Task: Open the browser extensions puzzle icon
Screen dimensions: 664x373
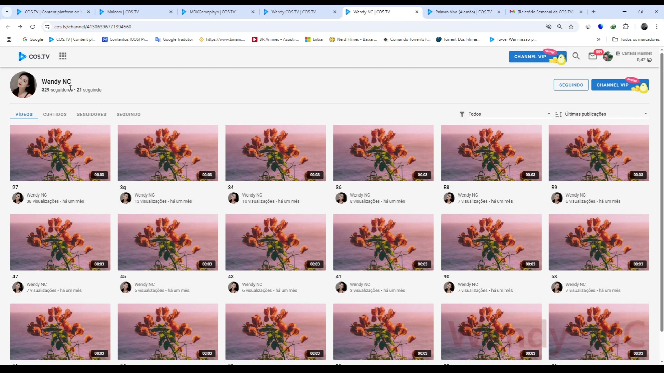Action: click(x=626, y=27)
